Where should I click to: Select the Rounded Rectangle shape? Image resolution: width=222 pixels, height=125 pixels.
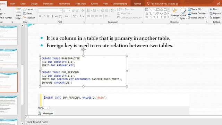click(165, 10)
